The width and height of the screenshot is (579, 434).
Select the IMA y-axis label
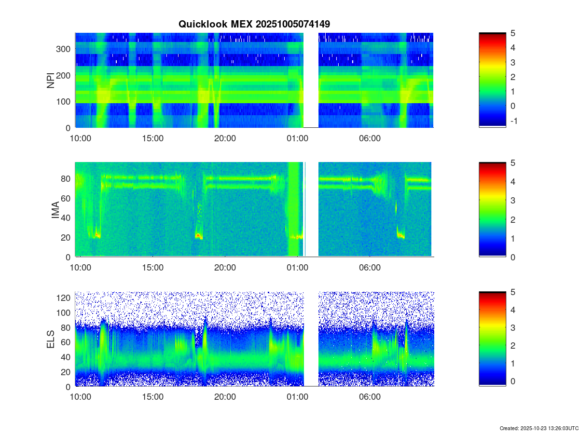pos(55,210)
